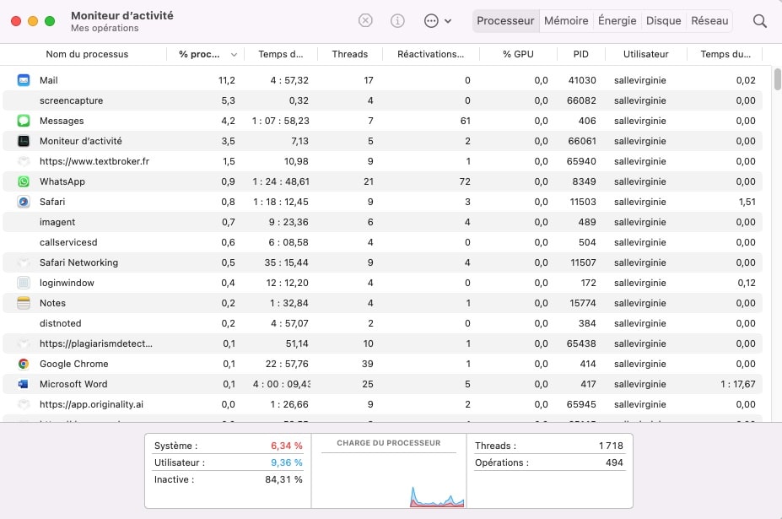Open the Réseau tab

709,21
